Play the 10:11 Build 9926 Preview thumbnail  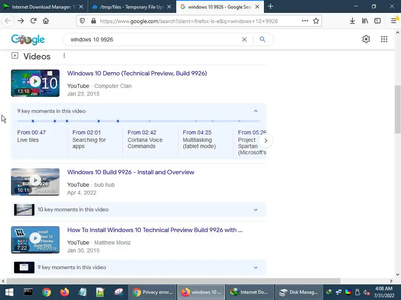(x=35, y=182)
